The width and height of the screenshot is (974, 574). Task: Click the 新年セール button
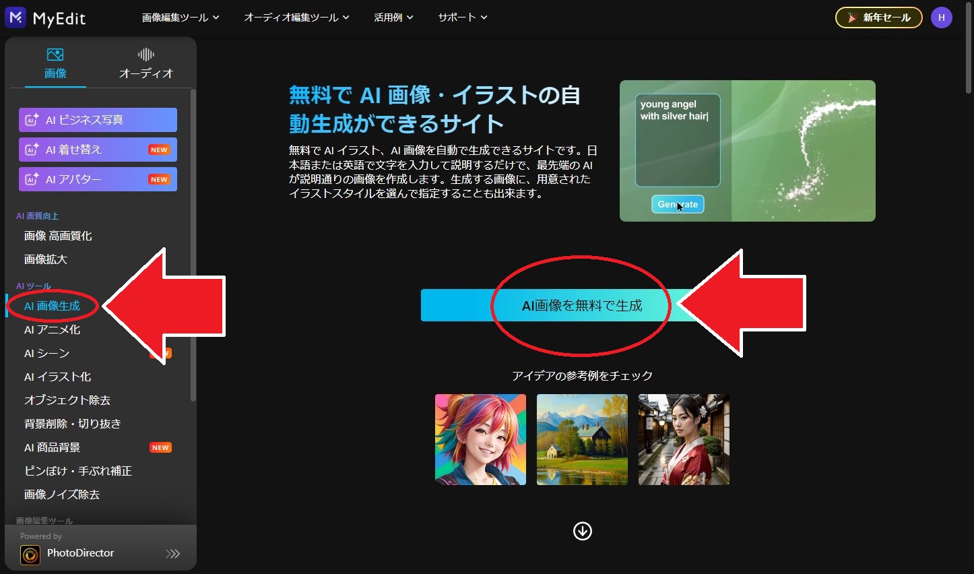[879, 18]
